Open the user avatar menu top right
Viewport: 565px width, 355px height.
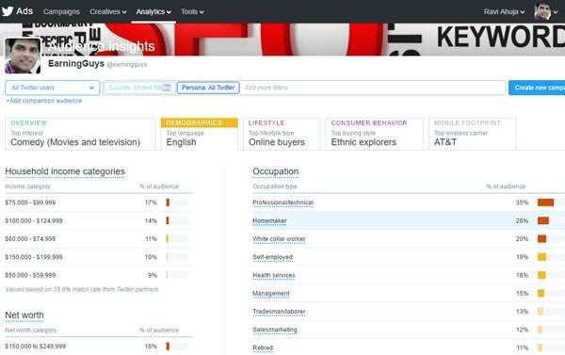[x=546, y=11]
